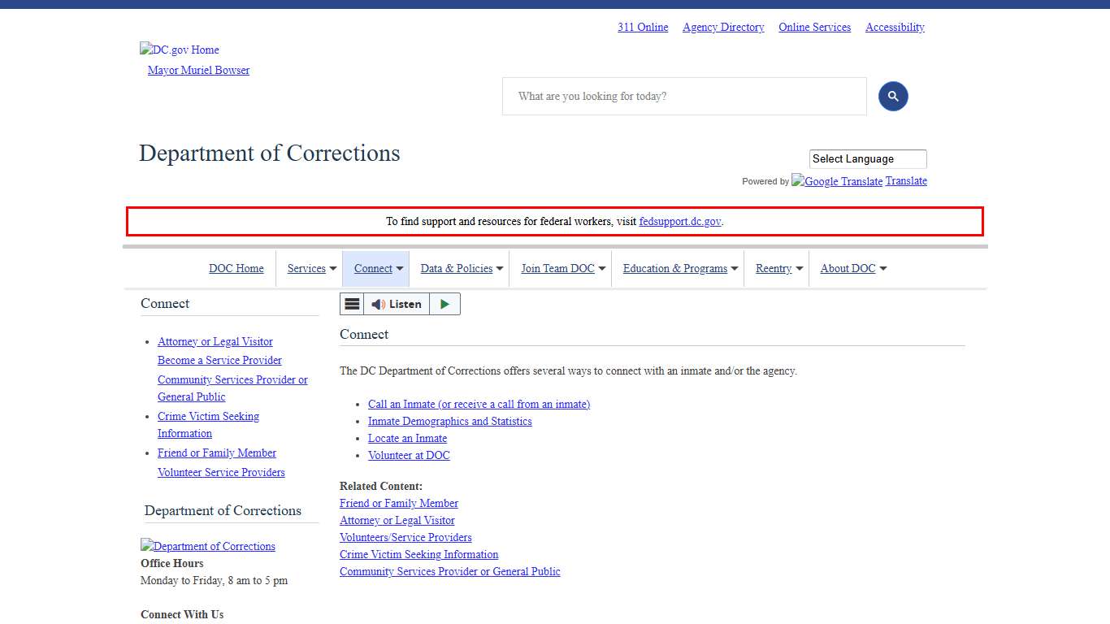The height and width of the screenshot is (624, 1110).
Task: Expand the Services menu arrow
Action: [x=333, y=269]
